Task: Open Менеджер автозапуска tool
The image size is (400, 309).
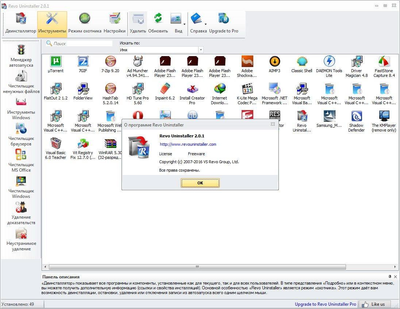Action: 21,56
